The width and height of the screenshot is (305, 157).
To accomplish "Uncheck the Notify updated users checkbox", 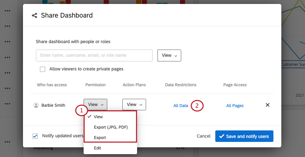I will (35, 136).
